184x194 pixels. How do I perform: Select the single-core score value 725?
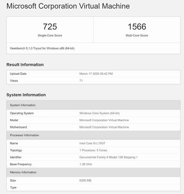coord(50,27)
